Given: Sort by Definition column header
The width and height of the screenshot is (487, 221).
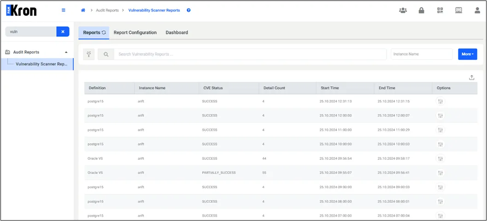Looking at the screenshot, I should pos(109,88).
